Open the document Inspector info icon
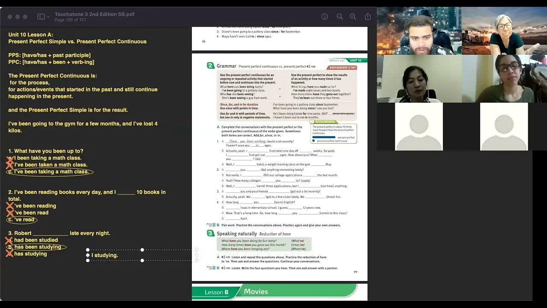This screenshot has width=547, height=308. pos(325,17)
